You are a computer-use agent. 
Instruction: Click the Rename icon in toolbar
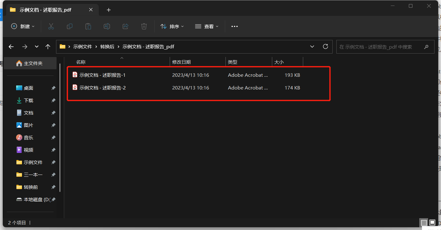tap(107, 27)
